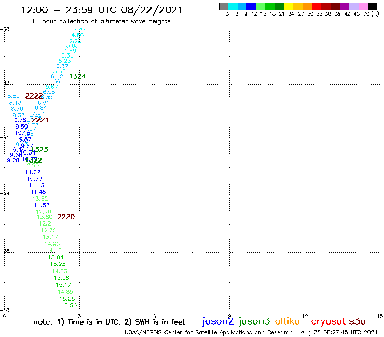Click the pass time label 2222

pos(34,96)
